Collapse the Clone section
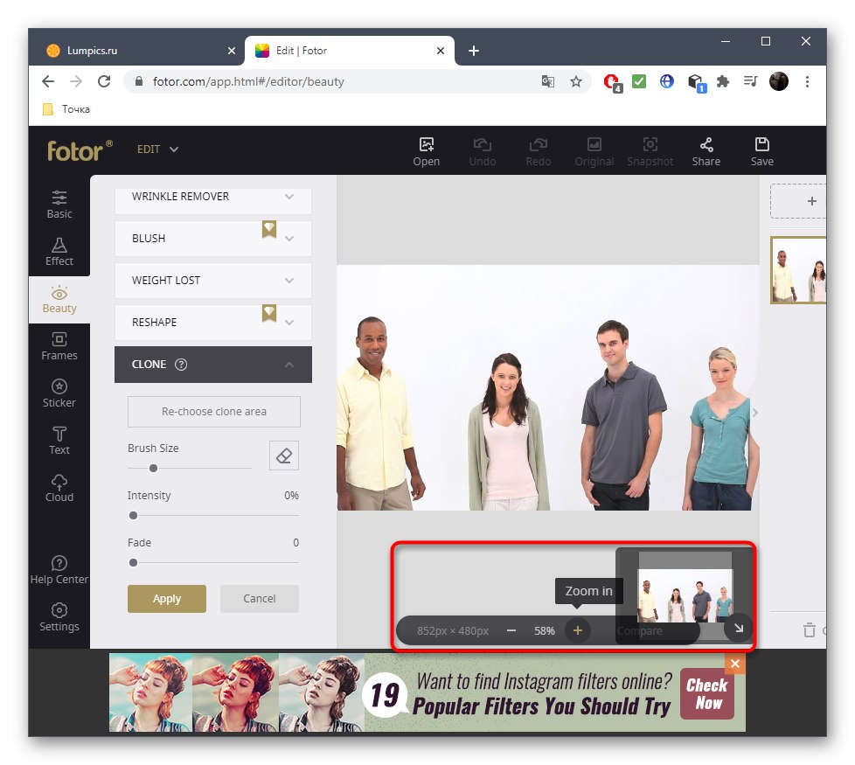Screen dimensions: 855x765 pos(212,365)
